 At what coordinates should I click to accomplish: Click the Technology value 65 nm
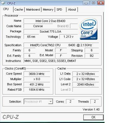(x=31, y=37)
